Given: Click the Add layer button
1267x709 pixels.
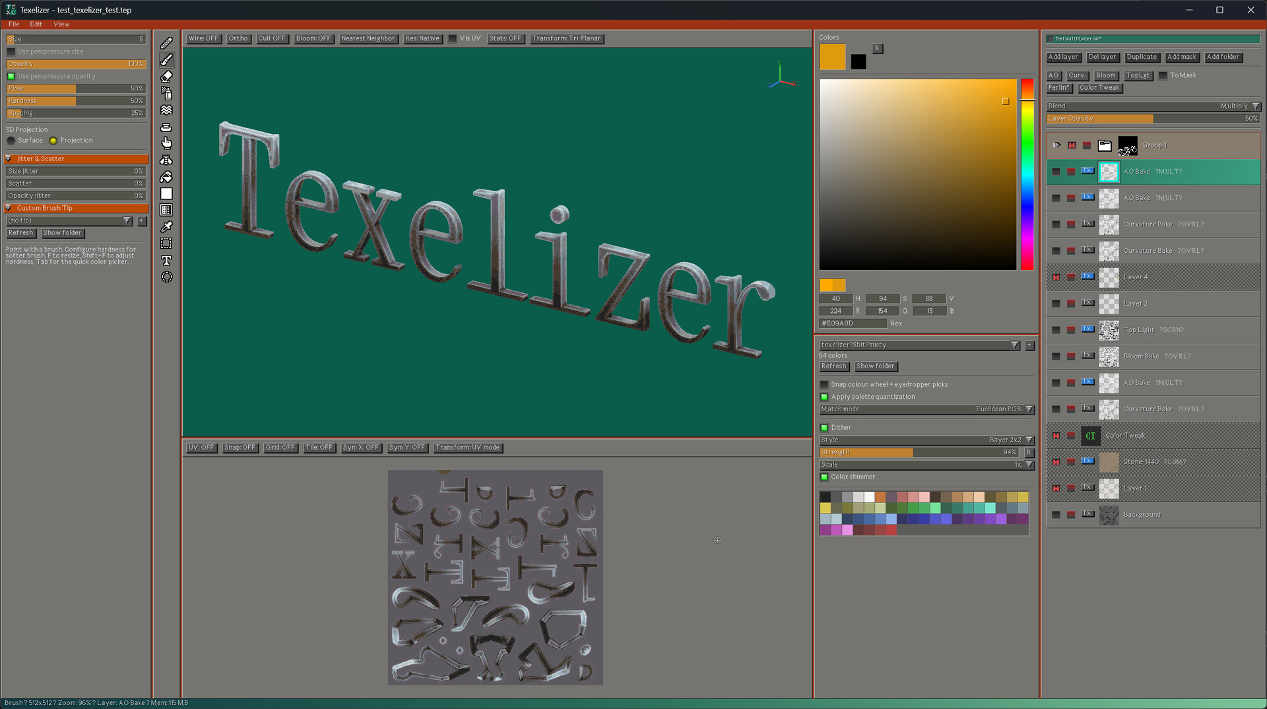Looking at the screenshot, I should tap(1063, 57).
